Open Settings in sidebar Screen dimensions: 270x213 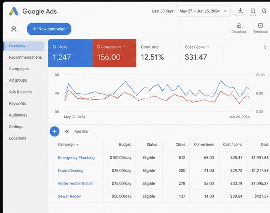16,127
